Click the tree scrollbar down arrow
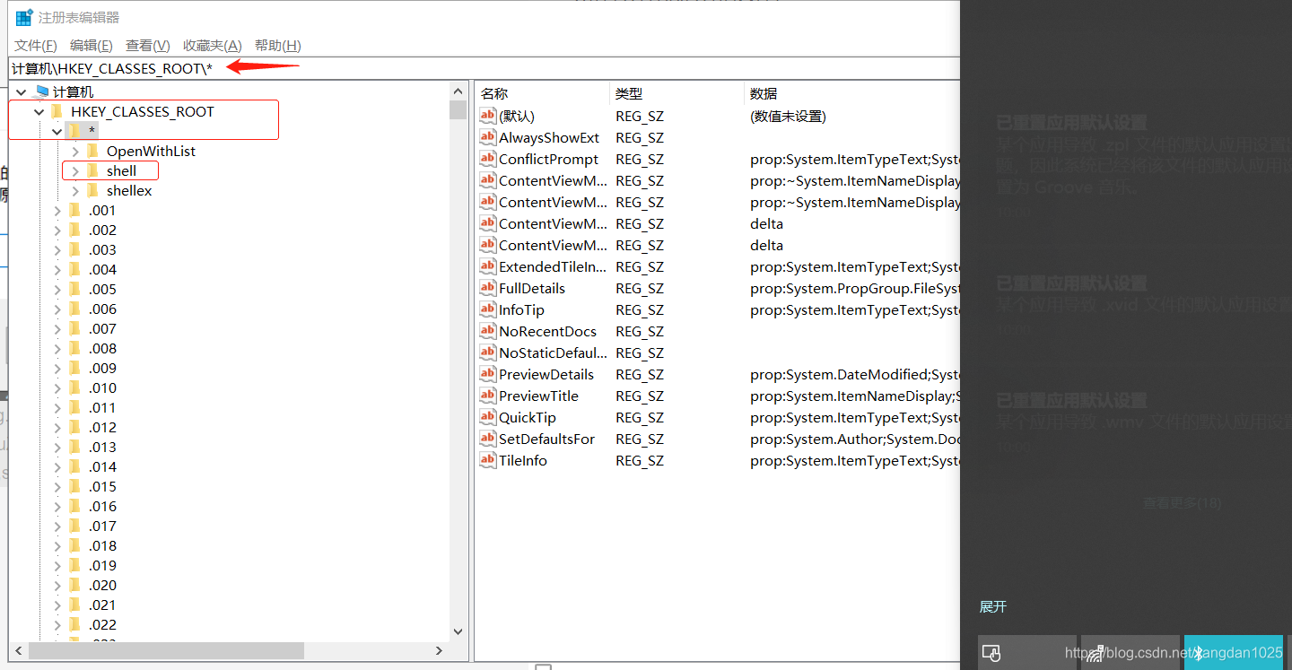This screenshot has width=1292, height=670. [458, 631]
